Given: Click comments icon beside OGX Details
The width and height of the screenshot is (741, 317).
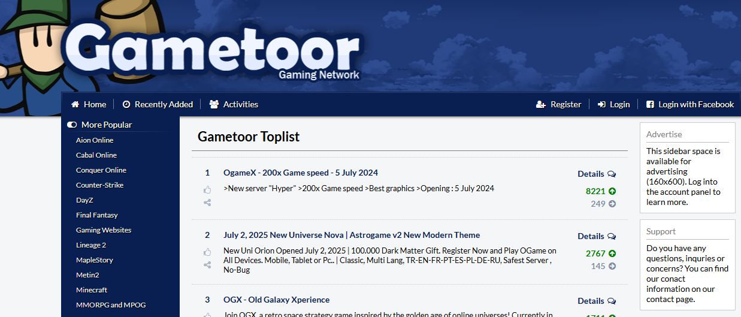Looking at the screenshot, I should click(x=612, y=301).
